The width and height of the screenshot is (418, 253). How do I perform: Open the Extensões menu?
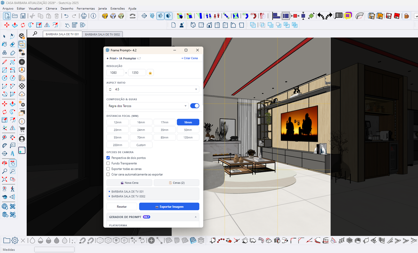point(118,8)
